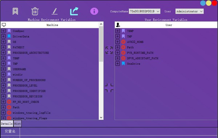Select the machine TMP row text

point(15,64)
